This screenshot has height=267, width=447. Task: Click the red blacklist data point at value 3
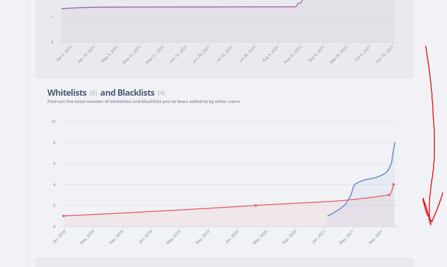(x=389, y=195)
